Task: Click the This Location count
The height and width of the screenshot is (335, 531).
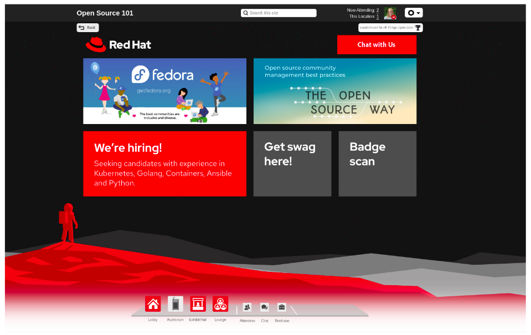Action: click(x=378, y=16)
